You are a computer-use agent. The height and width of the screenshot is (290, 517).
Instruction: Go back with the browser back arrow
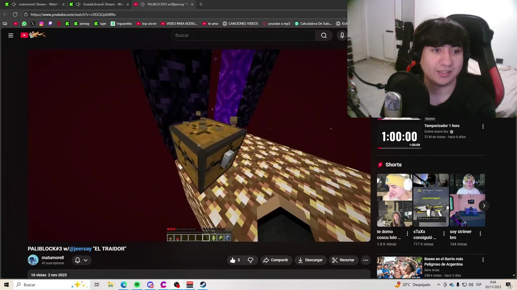[x=5, y=14]
